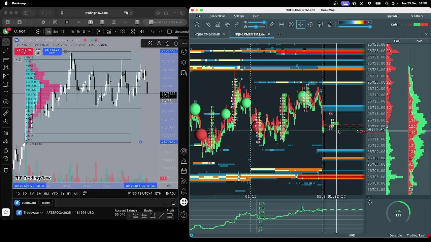Click the Safari tradingview.com address bar
This screenshot has height=242, width=431.
point(96,13)
